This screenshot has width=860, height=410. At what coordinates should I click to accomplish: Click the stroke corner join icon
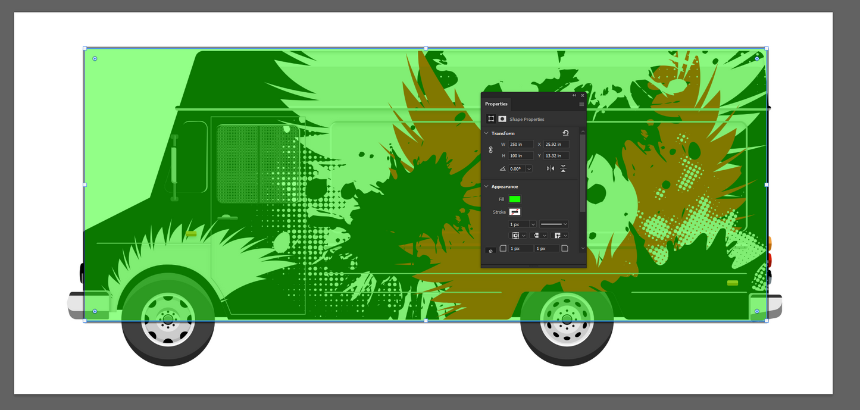point(558,236)
